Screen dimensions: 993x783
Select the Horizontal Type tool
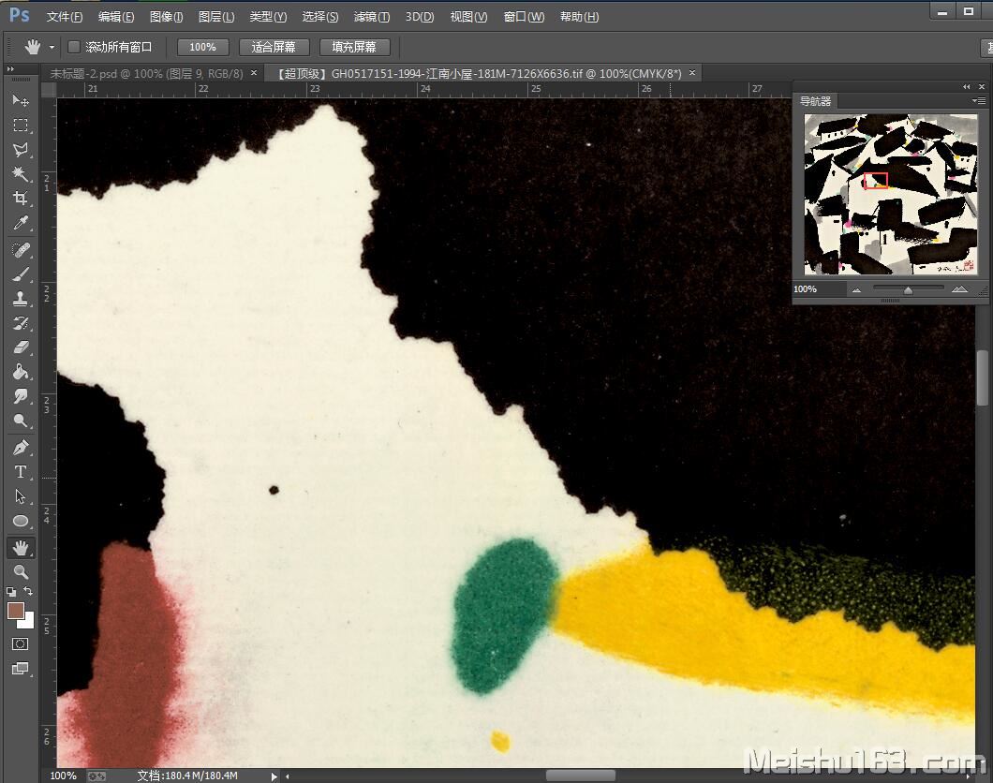point(21,472)
